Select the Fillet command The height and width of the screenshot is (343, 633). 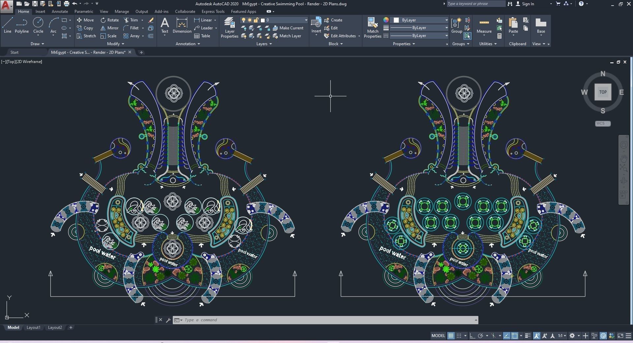point(131,28)
